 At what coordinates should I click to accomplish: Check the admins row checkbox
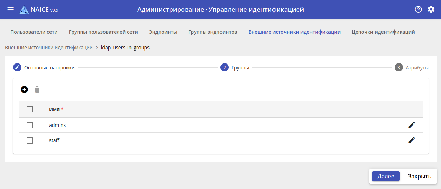point(30,125)
